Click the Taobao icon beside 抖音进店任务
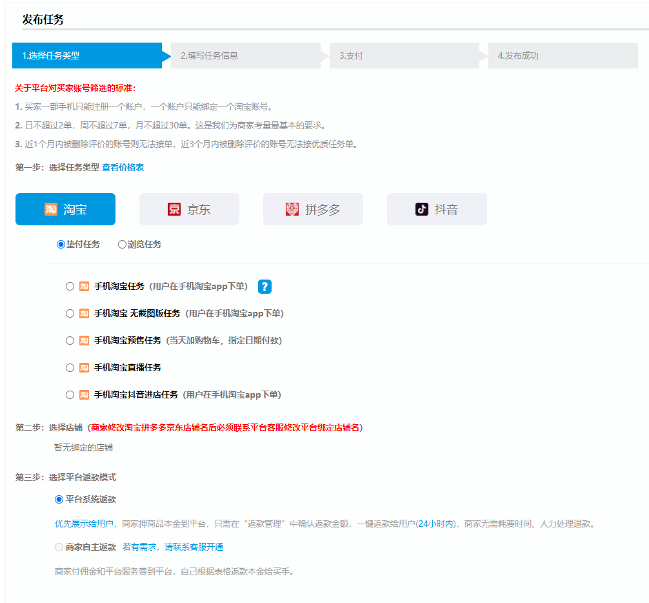Viewport: 649px width, 603px height. click(84, 395)
